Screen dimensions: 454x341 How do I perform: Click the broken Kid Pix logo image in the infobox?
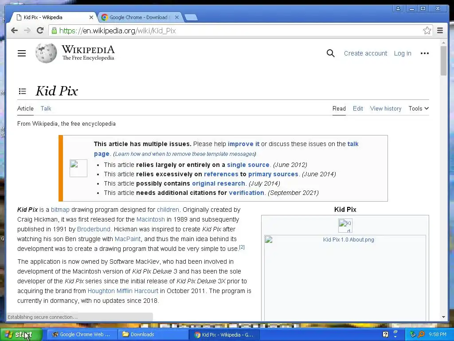click(345, 226)
